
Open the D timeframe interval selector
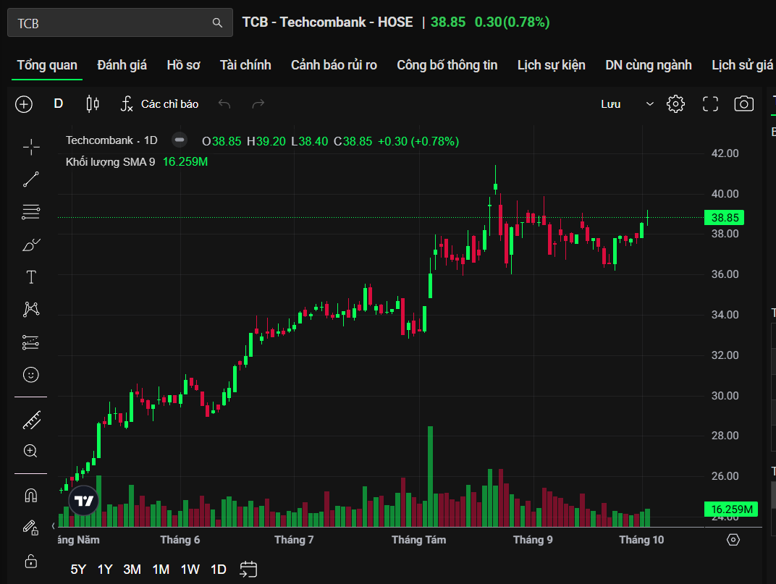click(59, 103)
